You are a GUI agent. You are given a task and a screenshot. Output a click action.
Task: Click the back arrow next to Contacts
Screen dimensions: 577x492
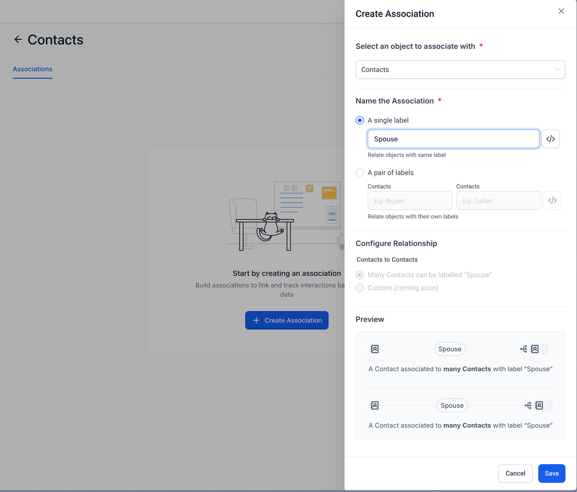click(x=18, y=40)
